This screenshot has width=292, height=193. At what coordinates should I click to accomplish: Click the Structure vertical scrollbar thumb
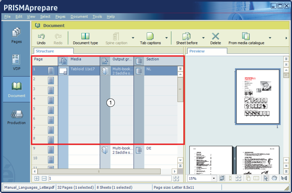click(x=180, y=89)
